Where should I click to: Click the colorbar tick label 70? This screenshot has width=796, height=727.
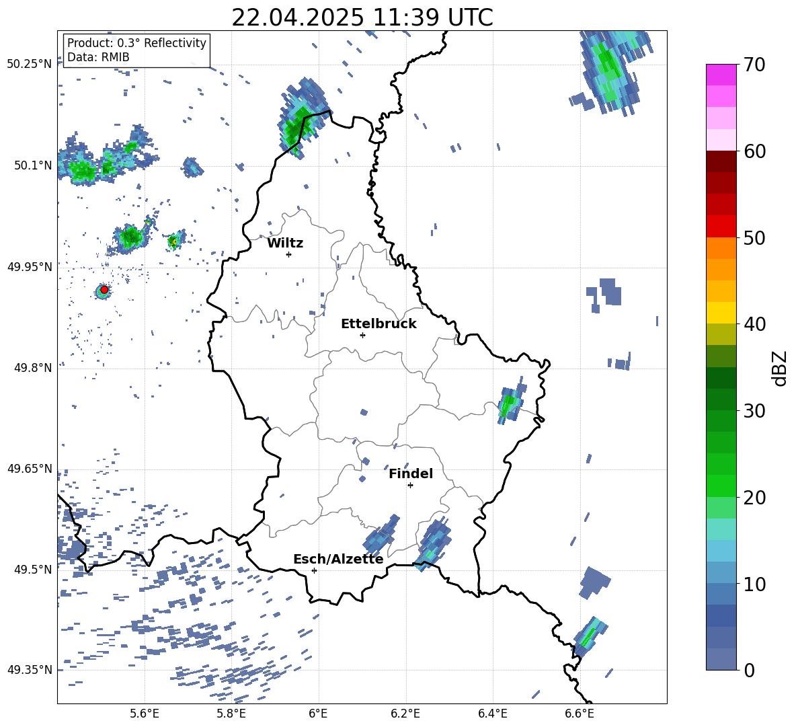tap(754, 65)
